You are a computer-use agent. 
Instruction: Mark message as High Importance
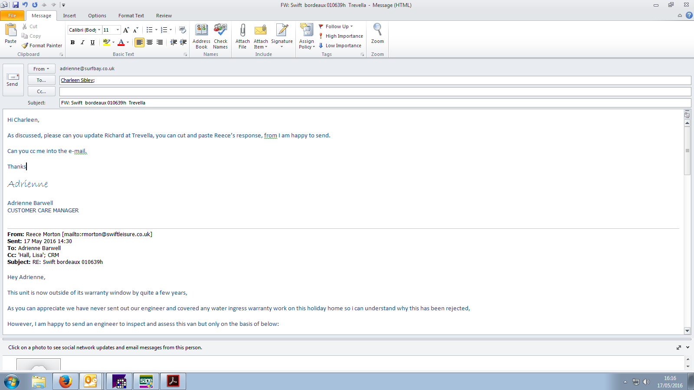340,36
